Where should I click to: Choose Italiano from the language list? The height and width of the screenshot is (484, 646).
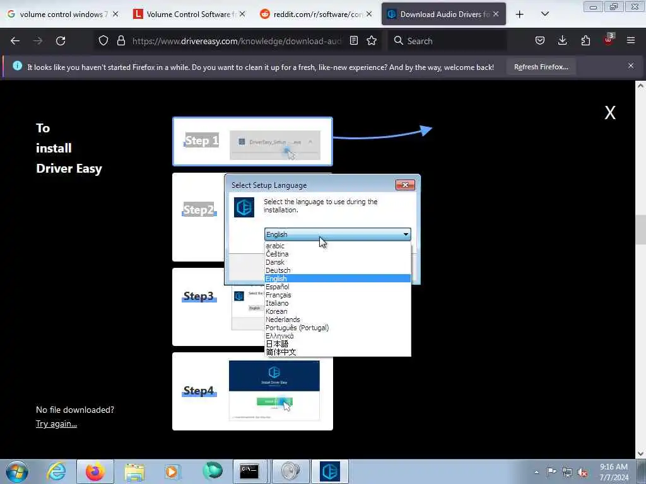338,303
